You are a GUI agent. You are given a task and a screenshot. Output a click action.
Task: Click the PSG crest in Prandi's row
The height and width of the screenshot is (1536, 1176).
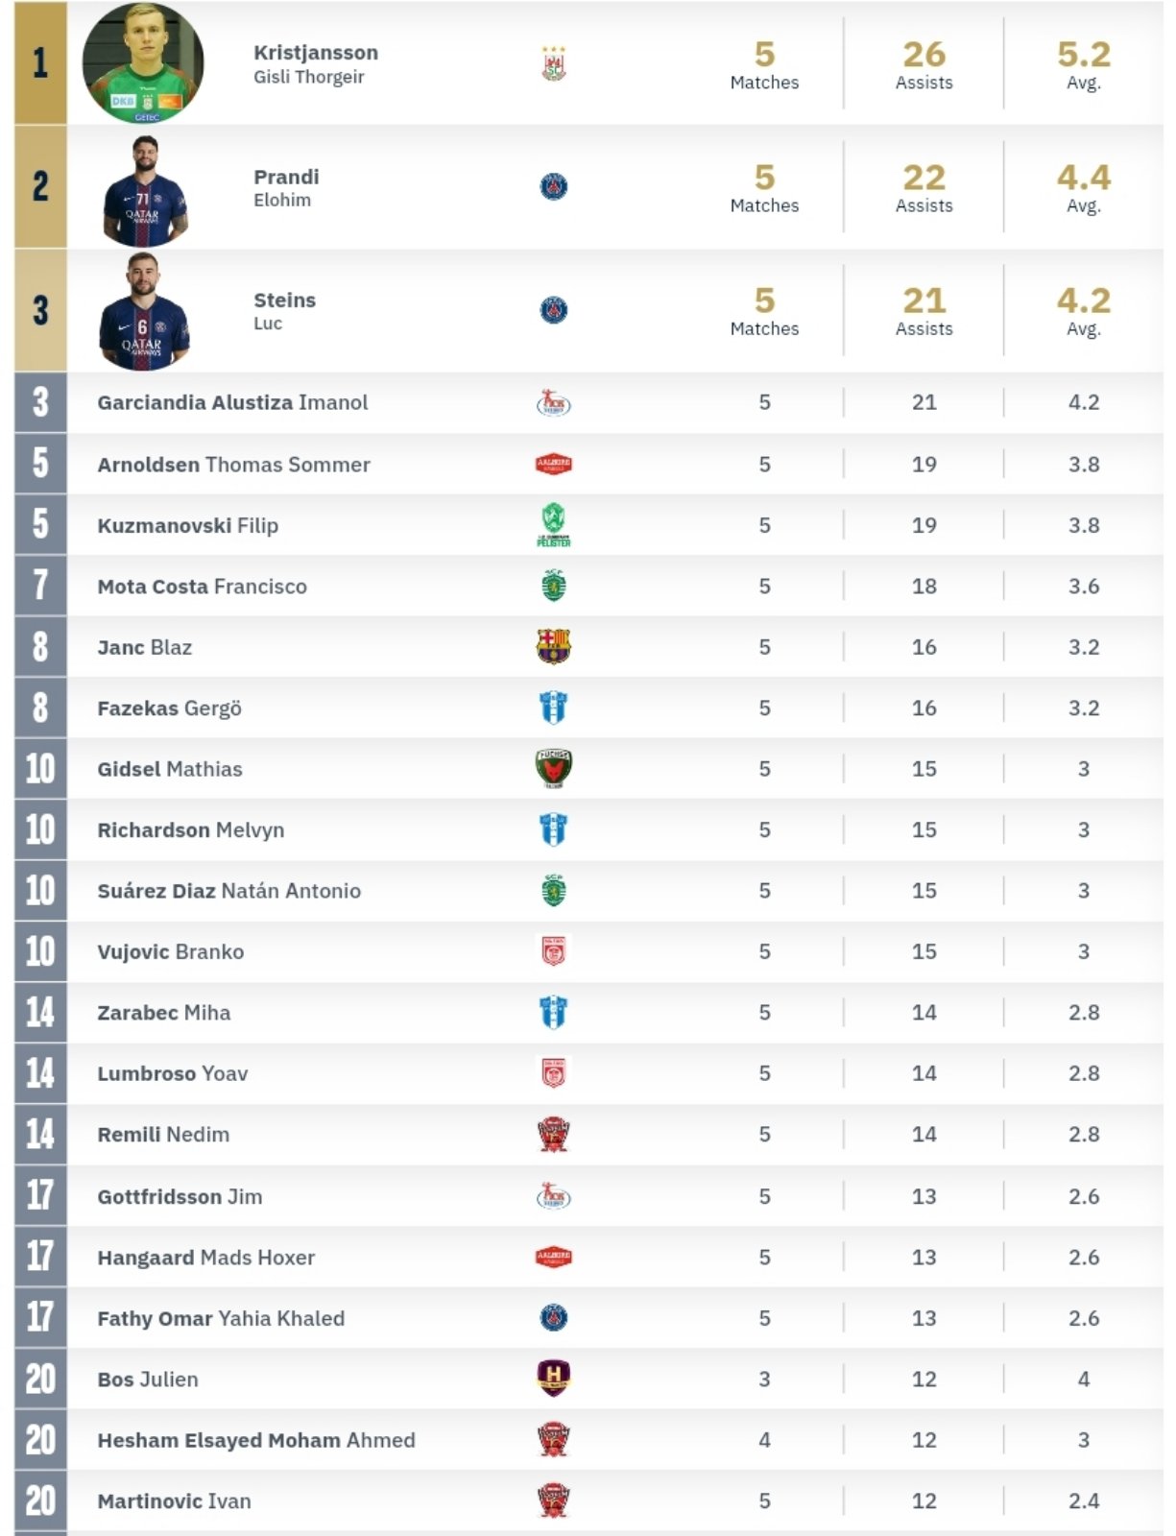coord(554,186)
